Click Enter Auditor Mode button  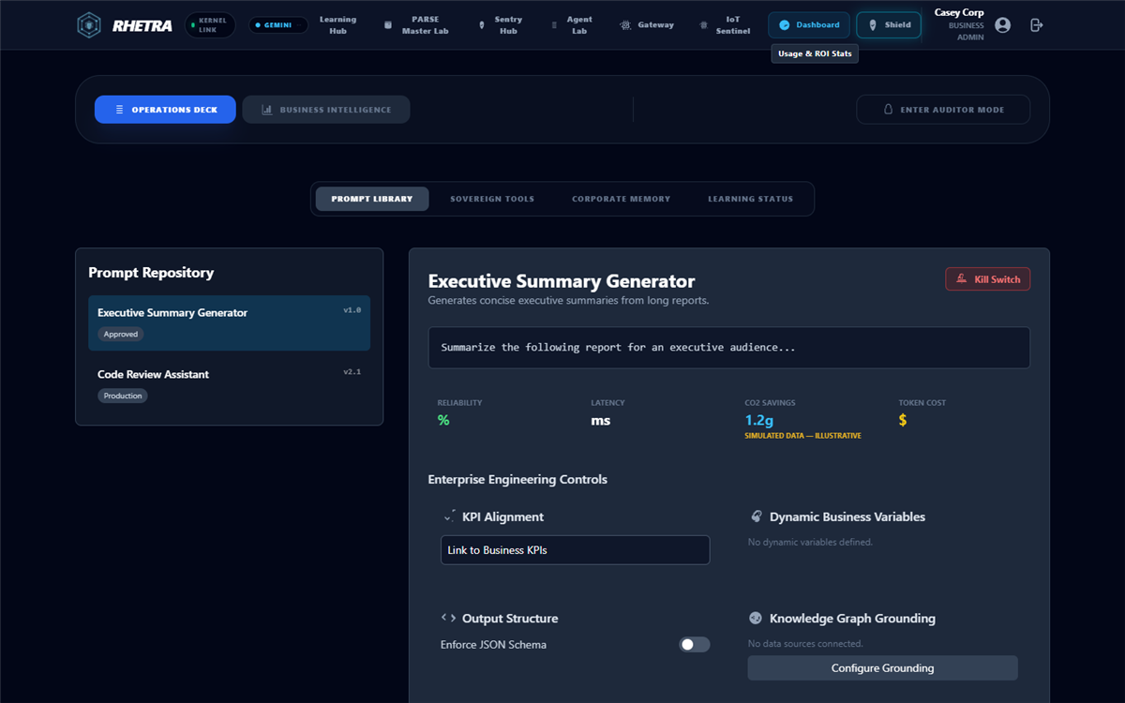(x=943, y=110)
